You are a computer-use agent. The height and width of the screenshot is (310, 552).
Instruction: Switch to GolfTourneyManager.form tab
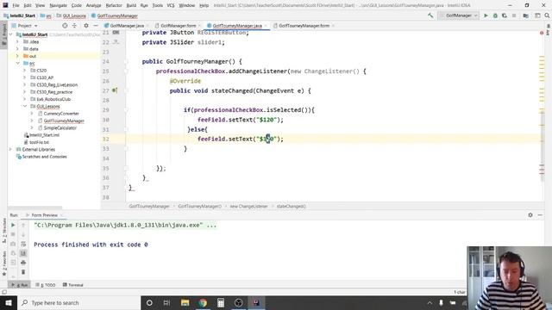pos(304,26)
